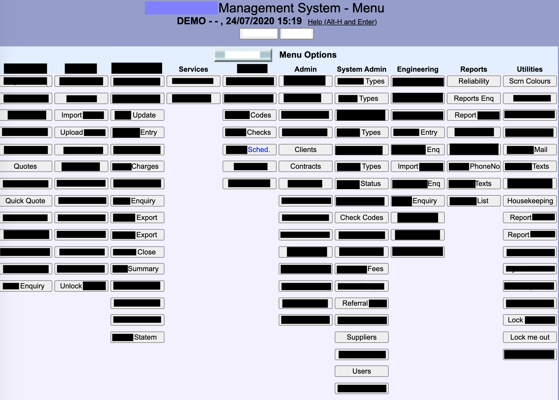Click the Scrn Colours utility icon

(530, 81)
